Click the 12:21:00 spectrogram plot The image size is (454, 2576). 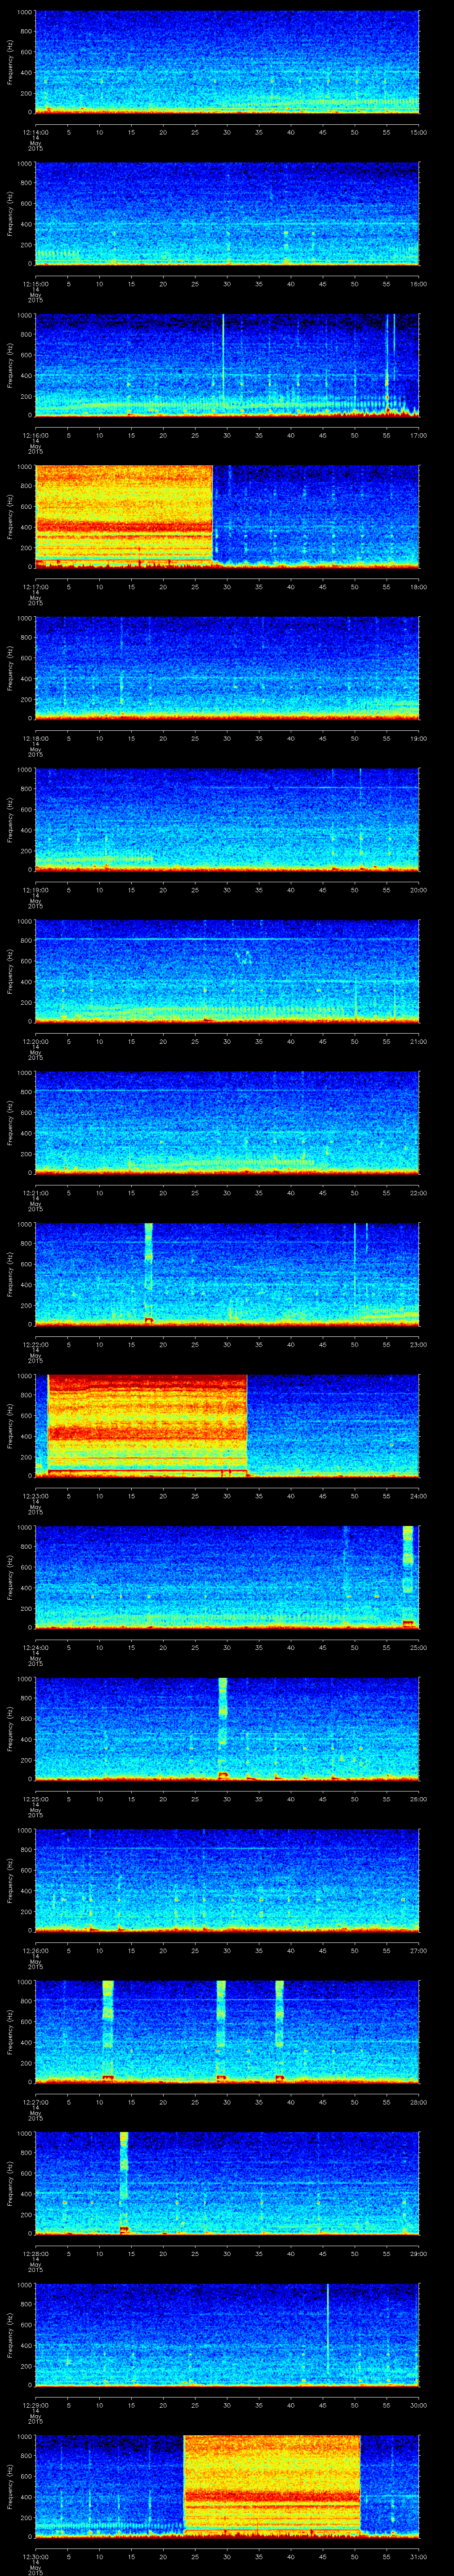pos(227,1122)
